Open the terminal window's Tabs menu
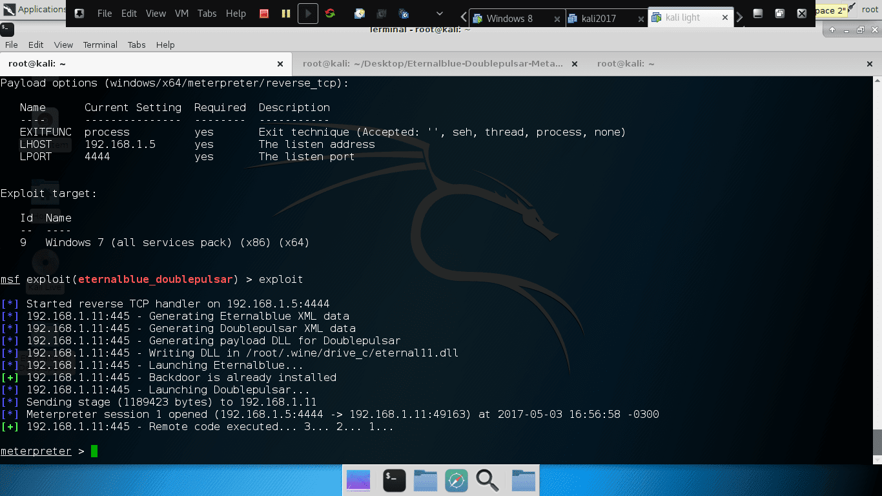This screenshot has width=882, height=496. coord(136,45)
